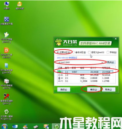This screenshot has height=129, width=122.
Task: Open the paintbrush icon in the taskbar
Action: pos(25,126)
